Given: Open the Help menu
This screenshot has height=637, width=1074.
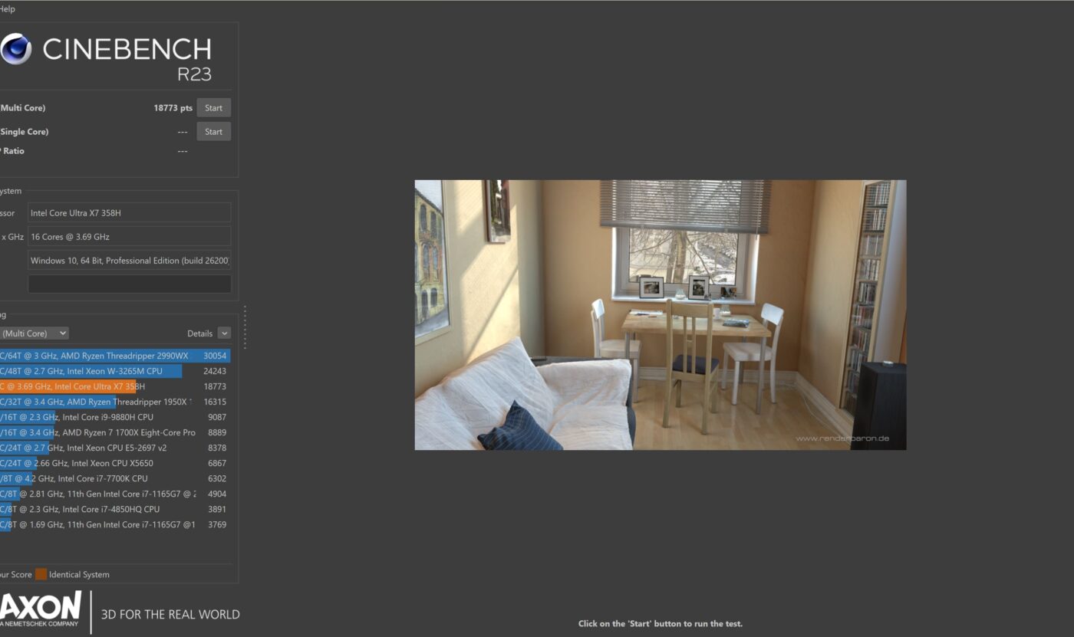Looking at the screenshot, I should click(x=7, y=9).
